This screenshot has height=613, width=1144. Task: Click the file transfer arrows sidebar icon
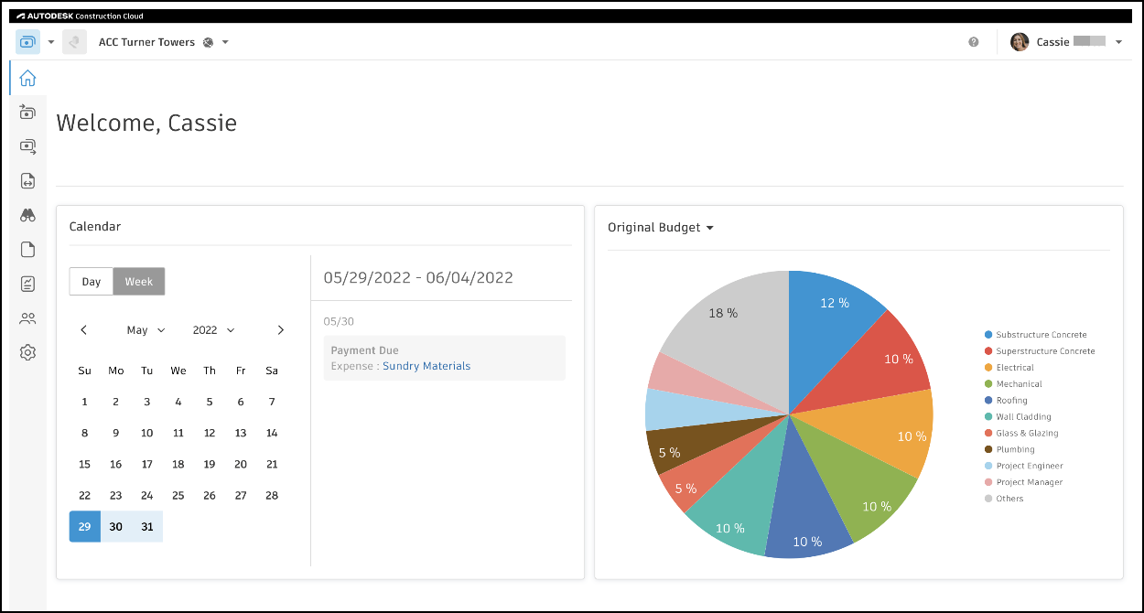[x=27, y=180]
